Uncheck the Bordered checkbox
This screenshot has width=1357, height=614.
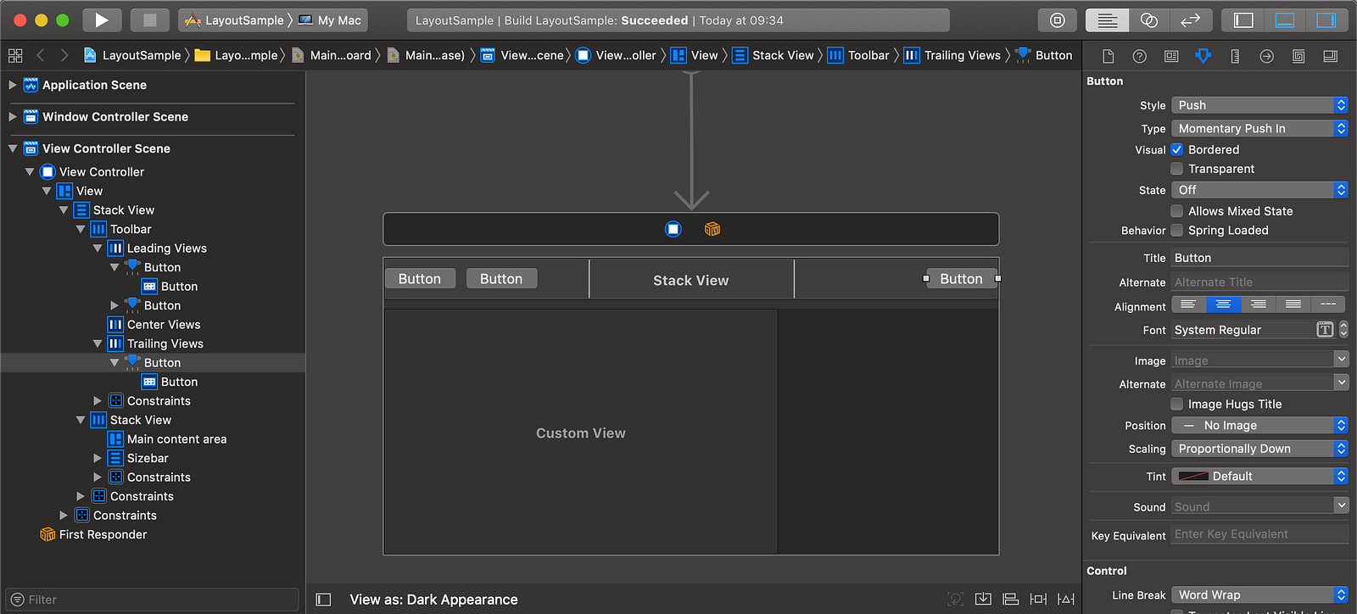click(1177, 149)
